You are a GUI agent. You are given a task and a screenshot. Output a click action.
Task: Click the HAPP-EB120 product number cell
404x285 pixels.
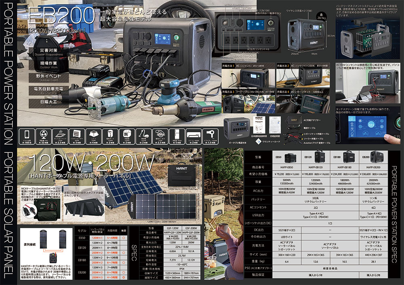(316, 167)
